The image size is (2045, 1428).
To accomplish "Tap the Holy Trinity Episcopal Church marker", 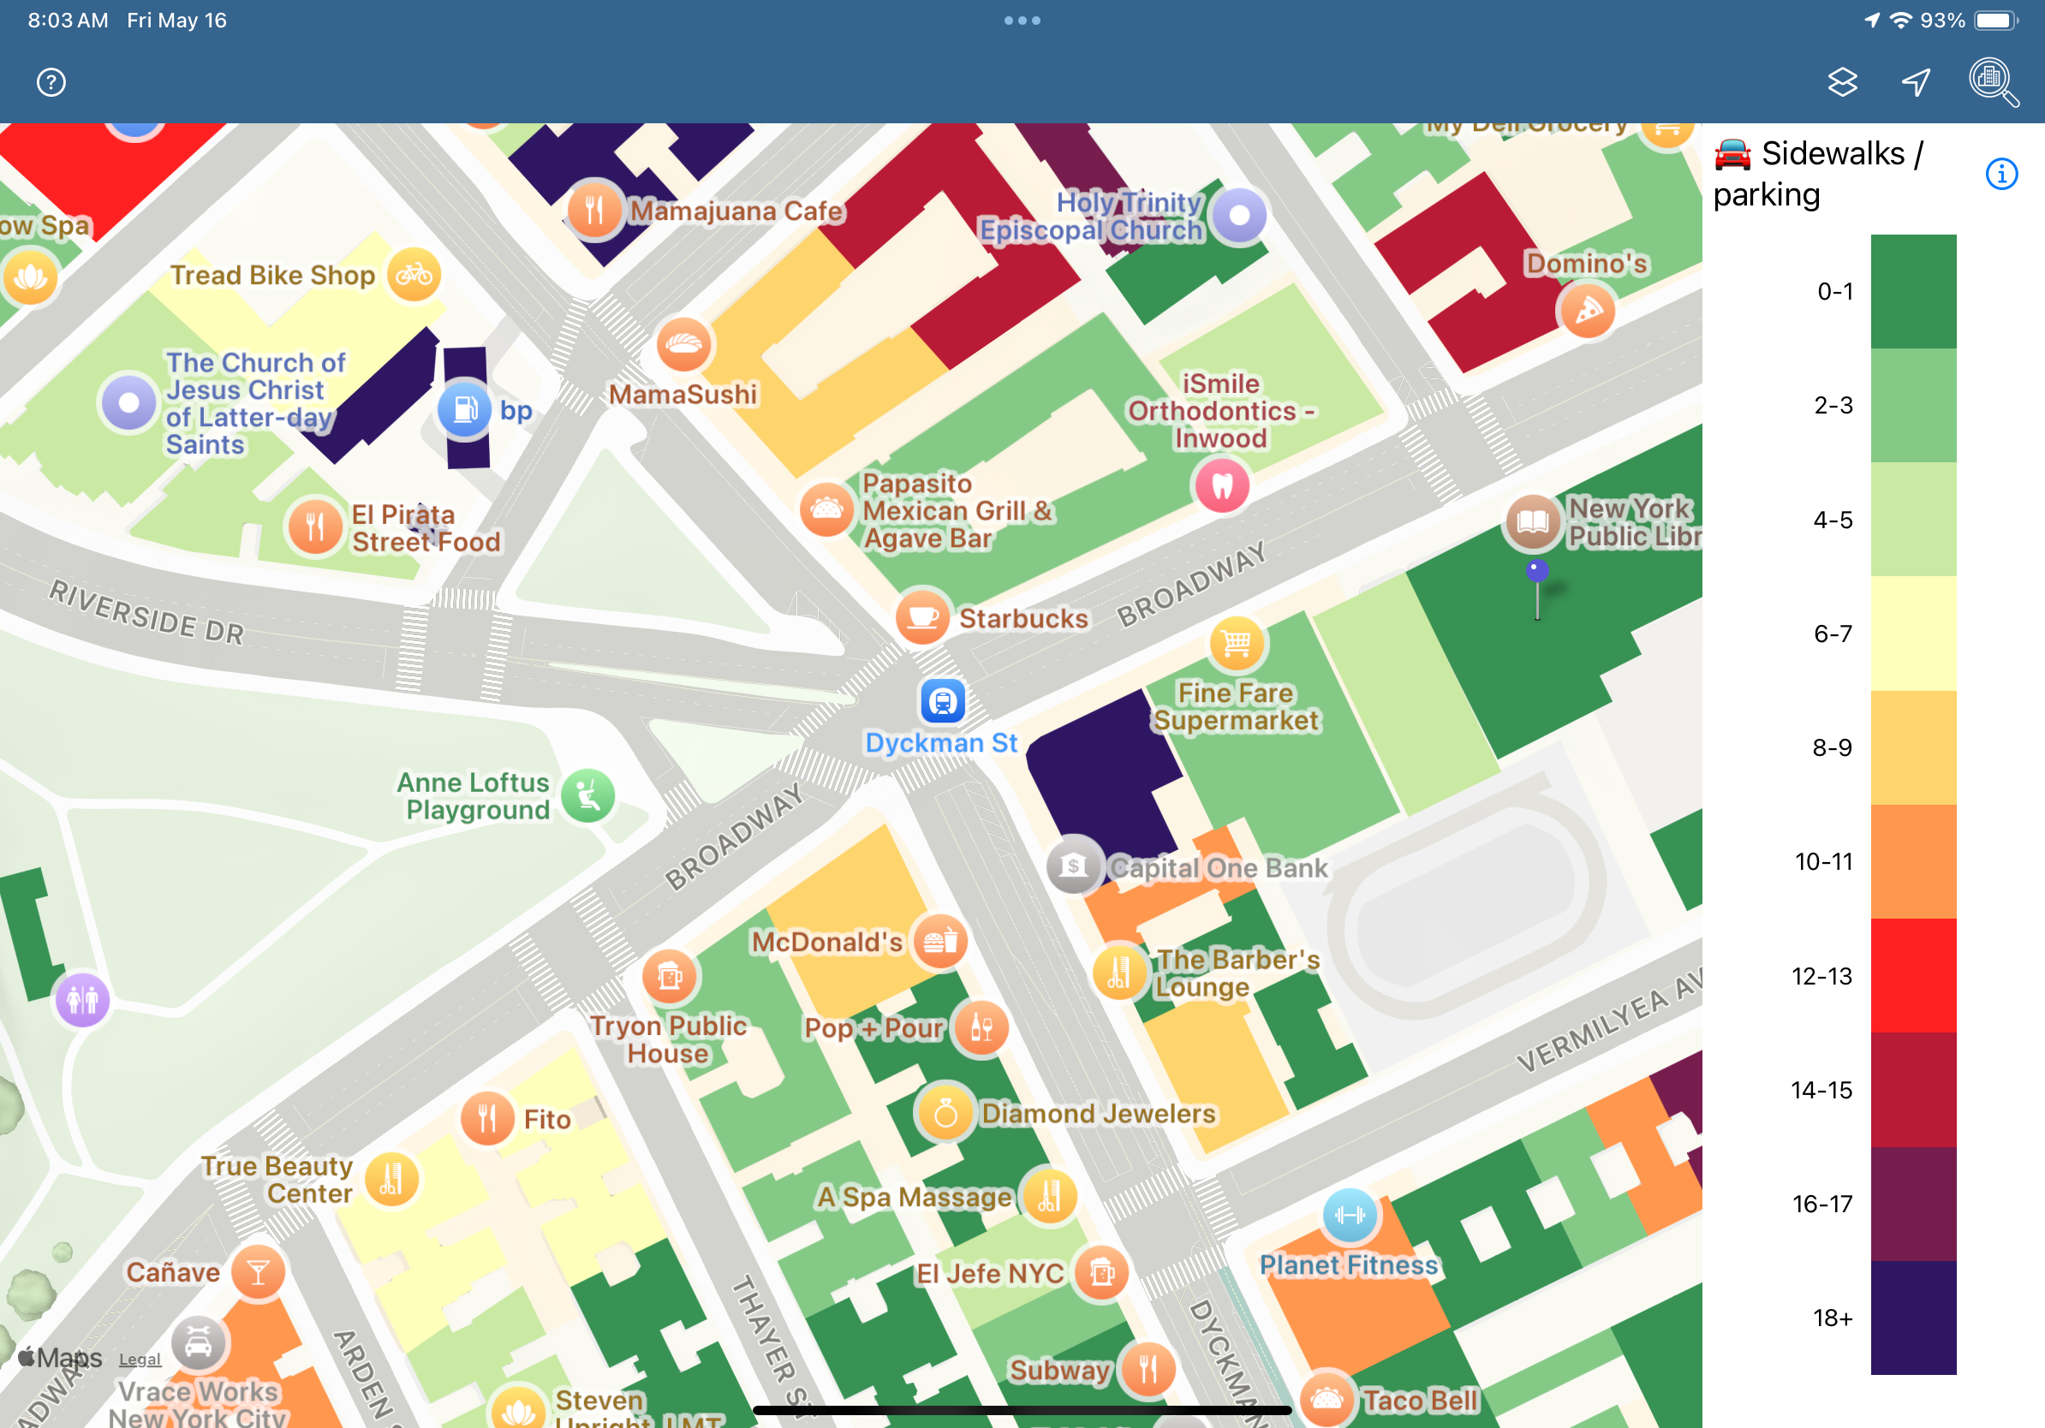I will click(1239, 216).
